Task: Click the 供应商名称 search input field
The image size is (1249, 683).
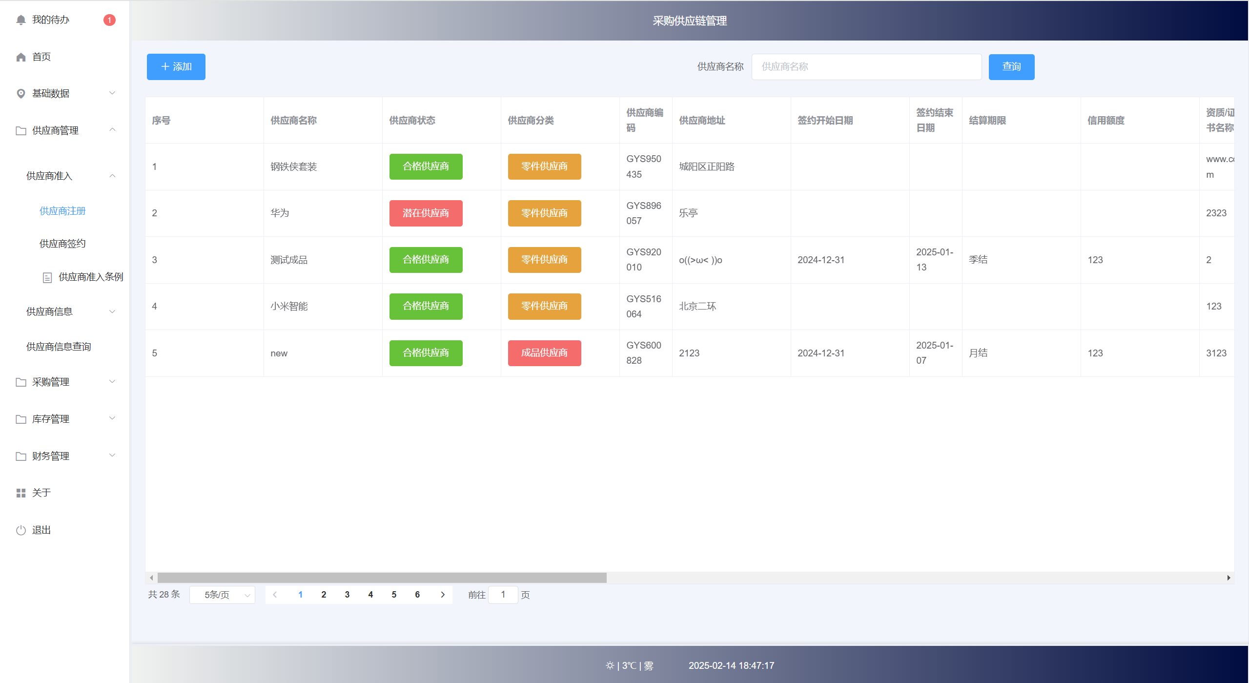Action: coord(866,67)
